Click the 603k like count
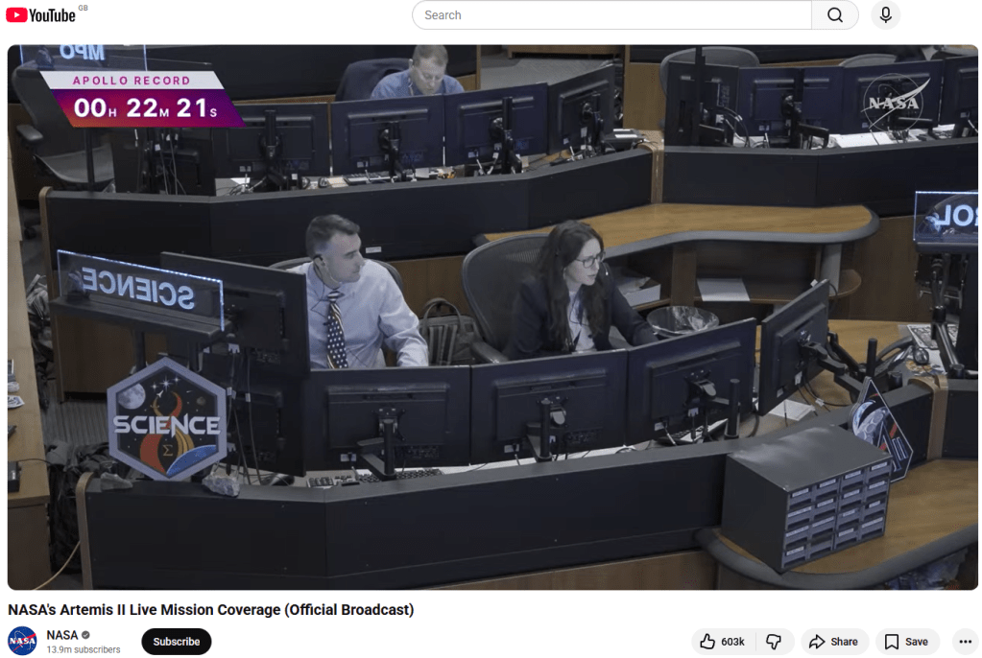Viewport: 982px width, 658px height. click(x=733, y=642)
